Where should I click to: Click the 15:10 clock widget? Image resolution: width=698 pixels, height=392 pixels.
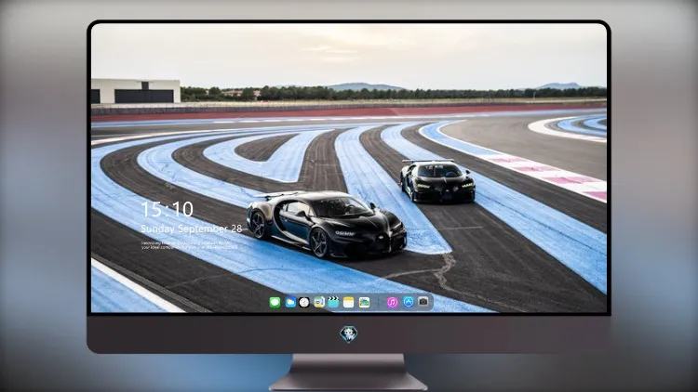[167, 209]
